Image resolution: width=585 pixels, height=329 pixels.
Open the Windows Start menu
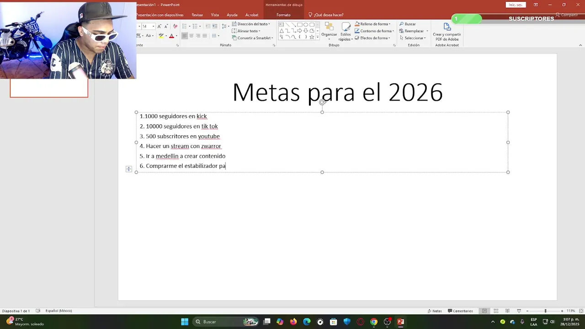coord(185,322)
